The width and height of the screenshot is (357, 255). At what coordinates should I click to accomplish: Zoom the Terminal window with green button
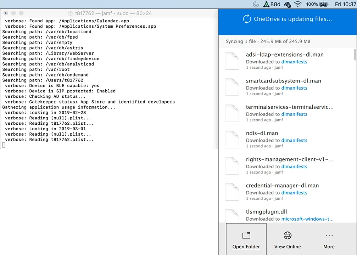pyautogui.click(x=21, y=13)
